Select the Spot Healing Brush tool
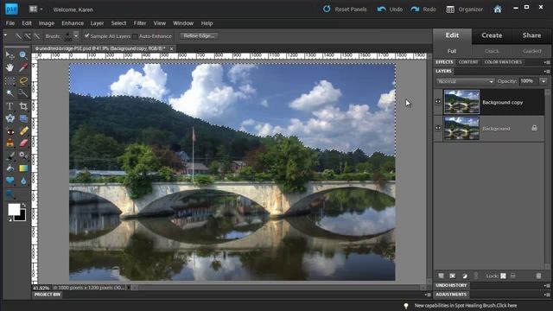This screenshot has width=553, height=311. point(23,131)
